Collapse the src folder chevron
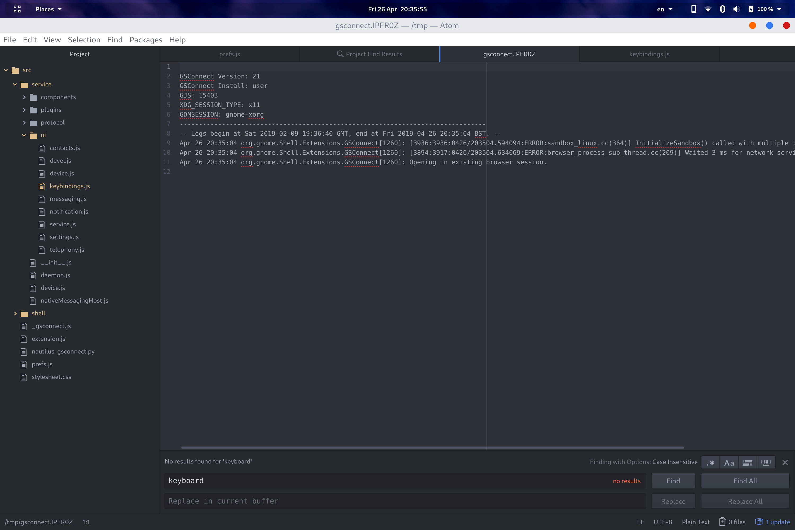 6,70
